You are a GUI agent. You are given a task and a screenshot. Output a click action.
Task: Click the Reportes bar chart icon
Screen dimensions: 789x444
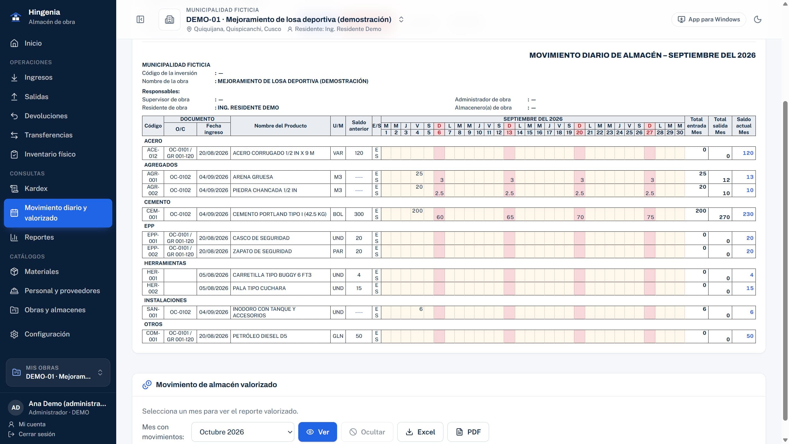14,237
